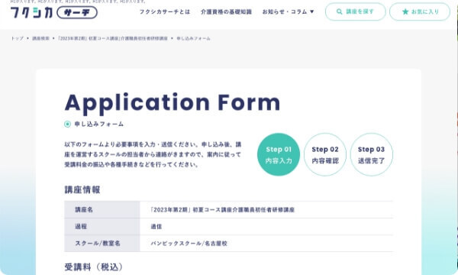Screen dimensions: 458x275
Task: Open フクシカサーチとは menu item
Action: (x=165, y=11)
